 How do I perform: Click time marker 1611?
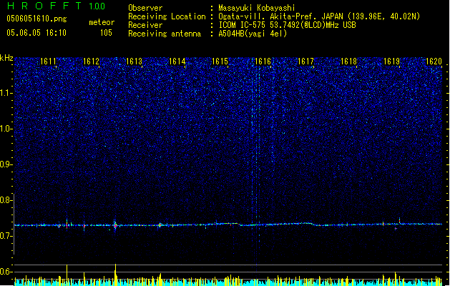pyautogui.click(x=48, y=61)
